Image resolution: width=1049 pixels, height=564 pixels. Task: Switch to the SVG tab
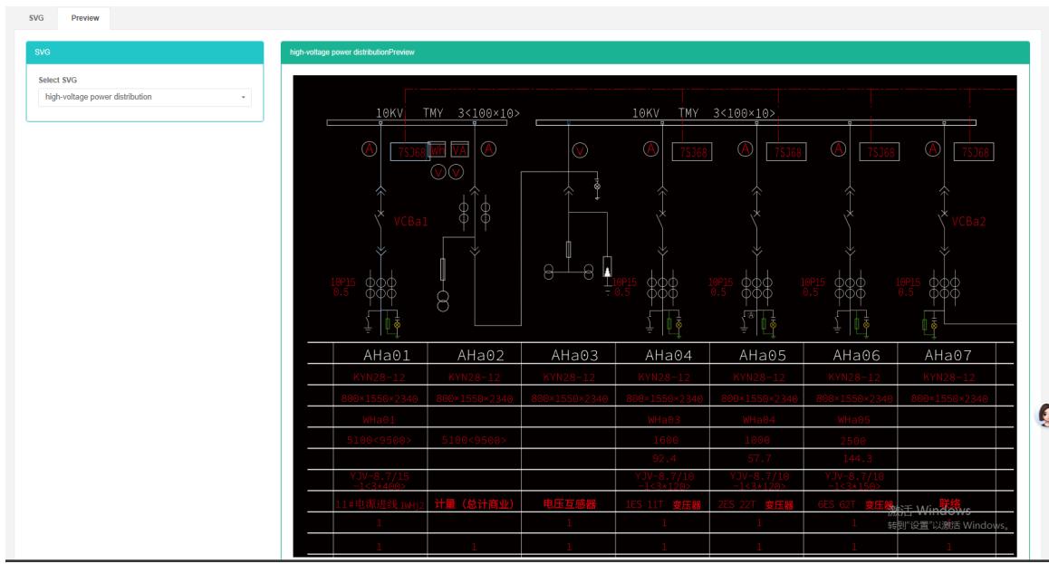click(36, 18)
